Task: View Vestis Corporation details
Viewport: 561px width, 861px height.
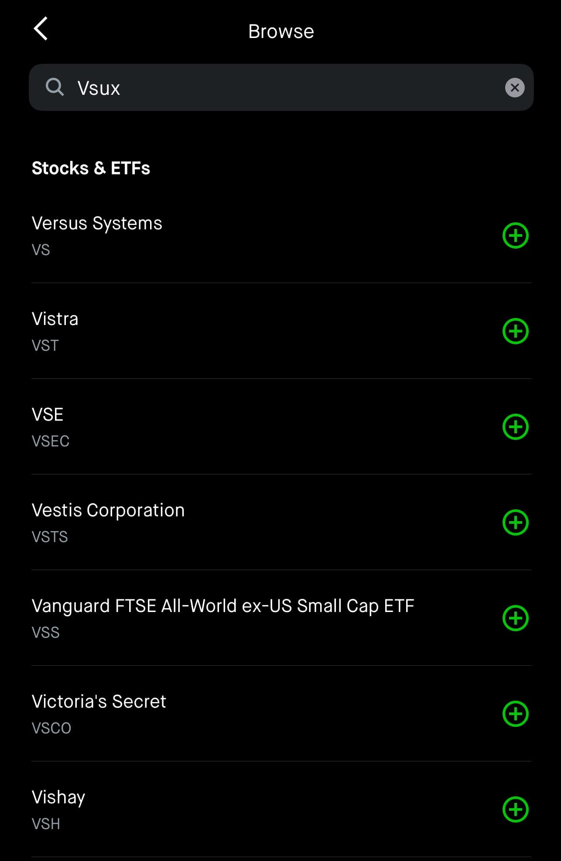Action: click(x=108, y=511)
